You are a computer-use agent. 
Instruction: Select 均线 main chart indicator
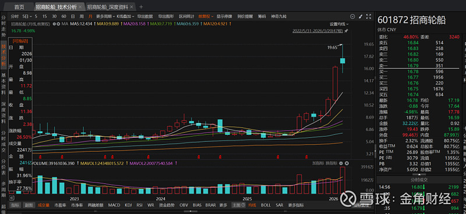click(252, 205)
